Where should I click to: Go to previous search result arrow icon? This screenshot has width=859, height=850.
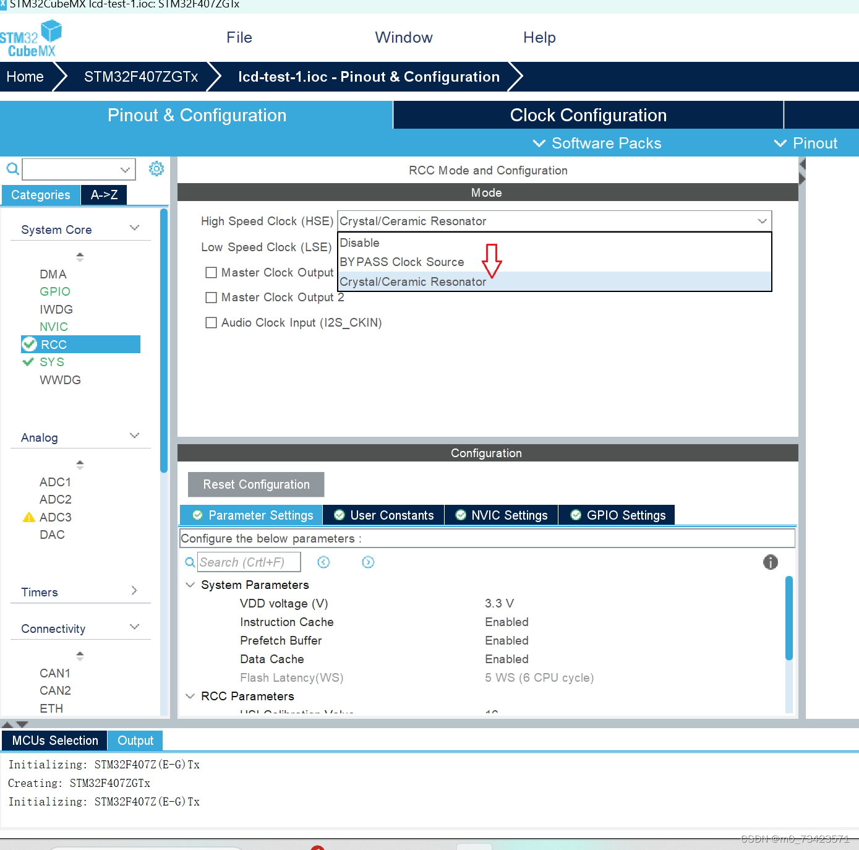point(323,562)
